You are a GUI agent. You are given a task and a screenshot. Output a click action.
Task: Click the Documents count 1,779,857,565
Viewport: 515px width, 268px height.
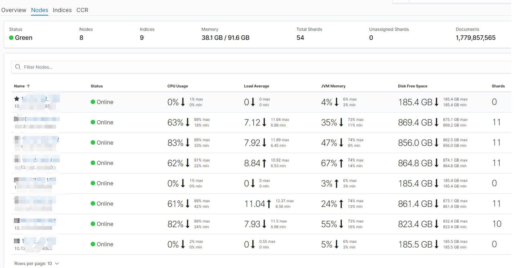pyautogui.click(x=476, y=38)
